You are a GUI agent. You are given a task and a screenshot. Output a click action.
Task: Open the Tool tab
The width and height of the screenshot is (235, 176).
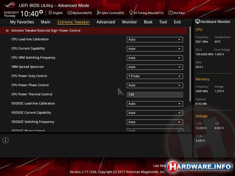[x=163, y=22]
